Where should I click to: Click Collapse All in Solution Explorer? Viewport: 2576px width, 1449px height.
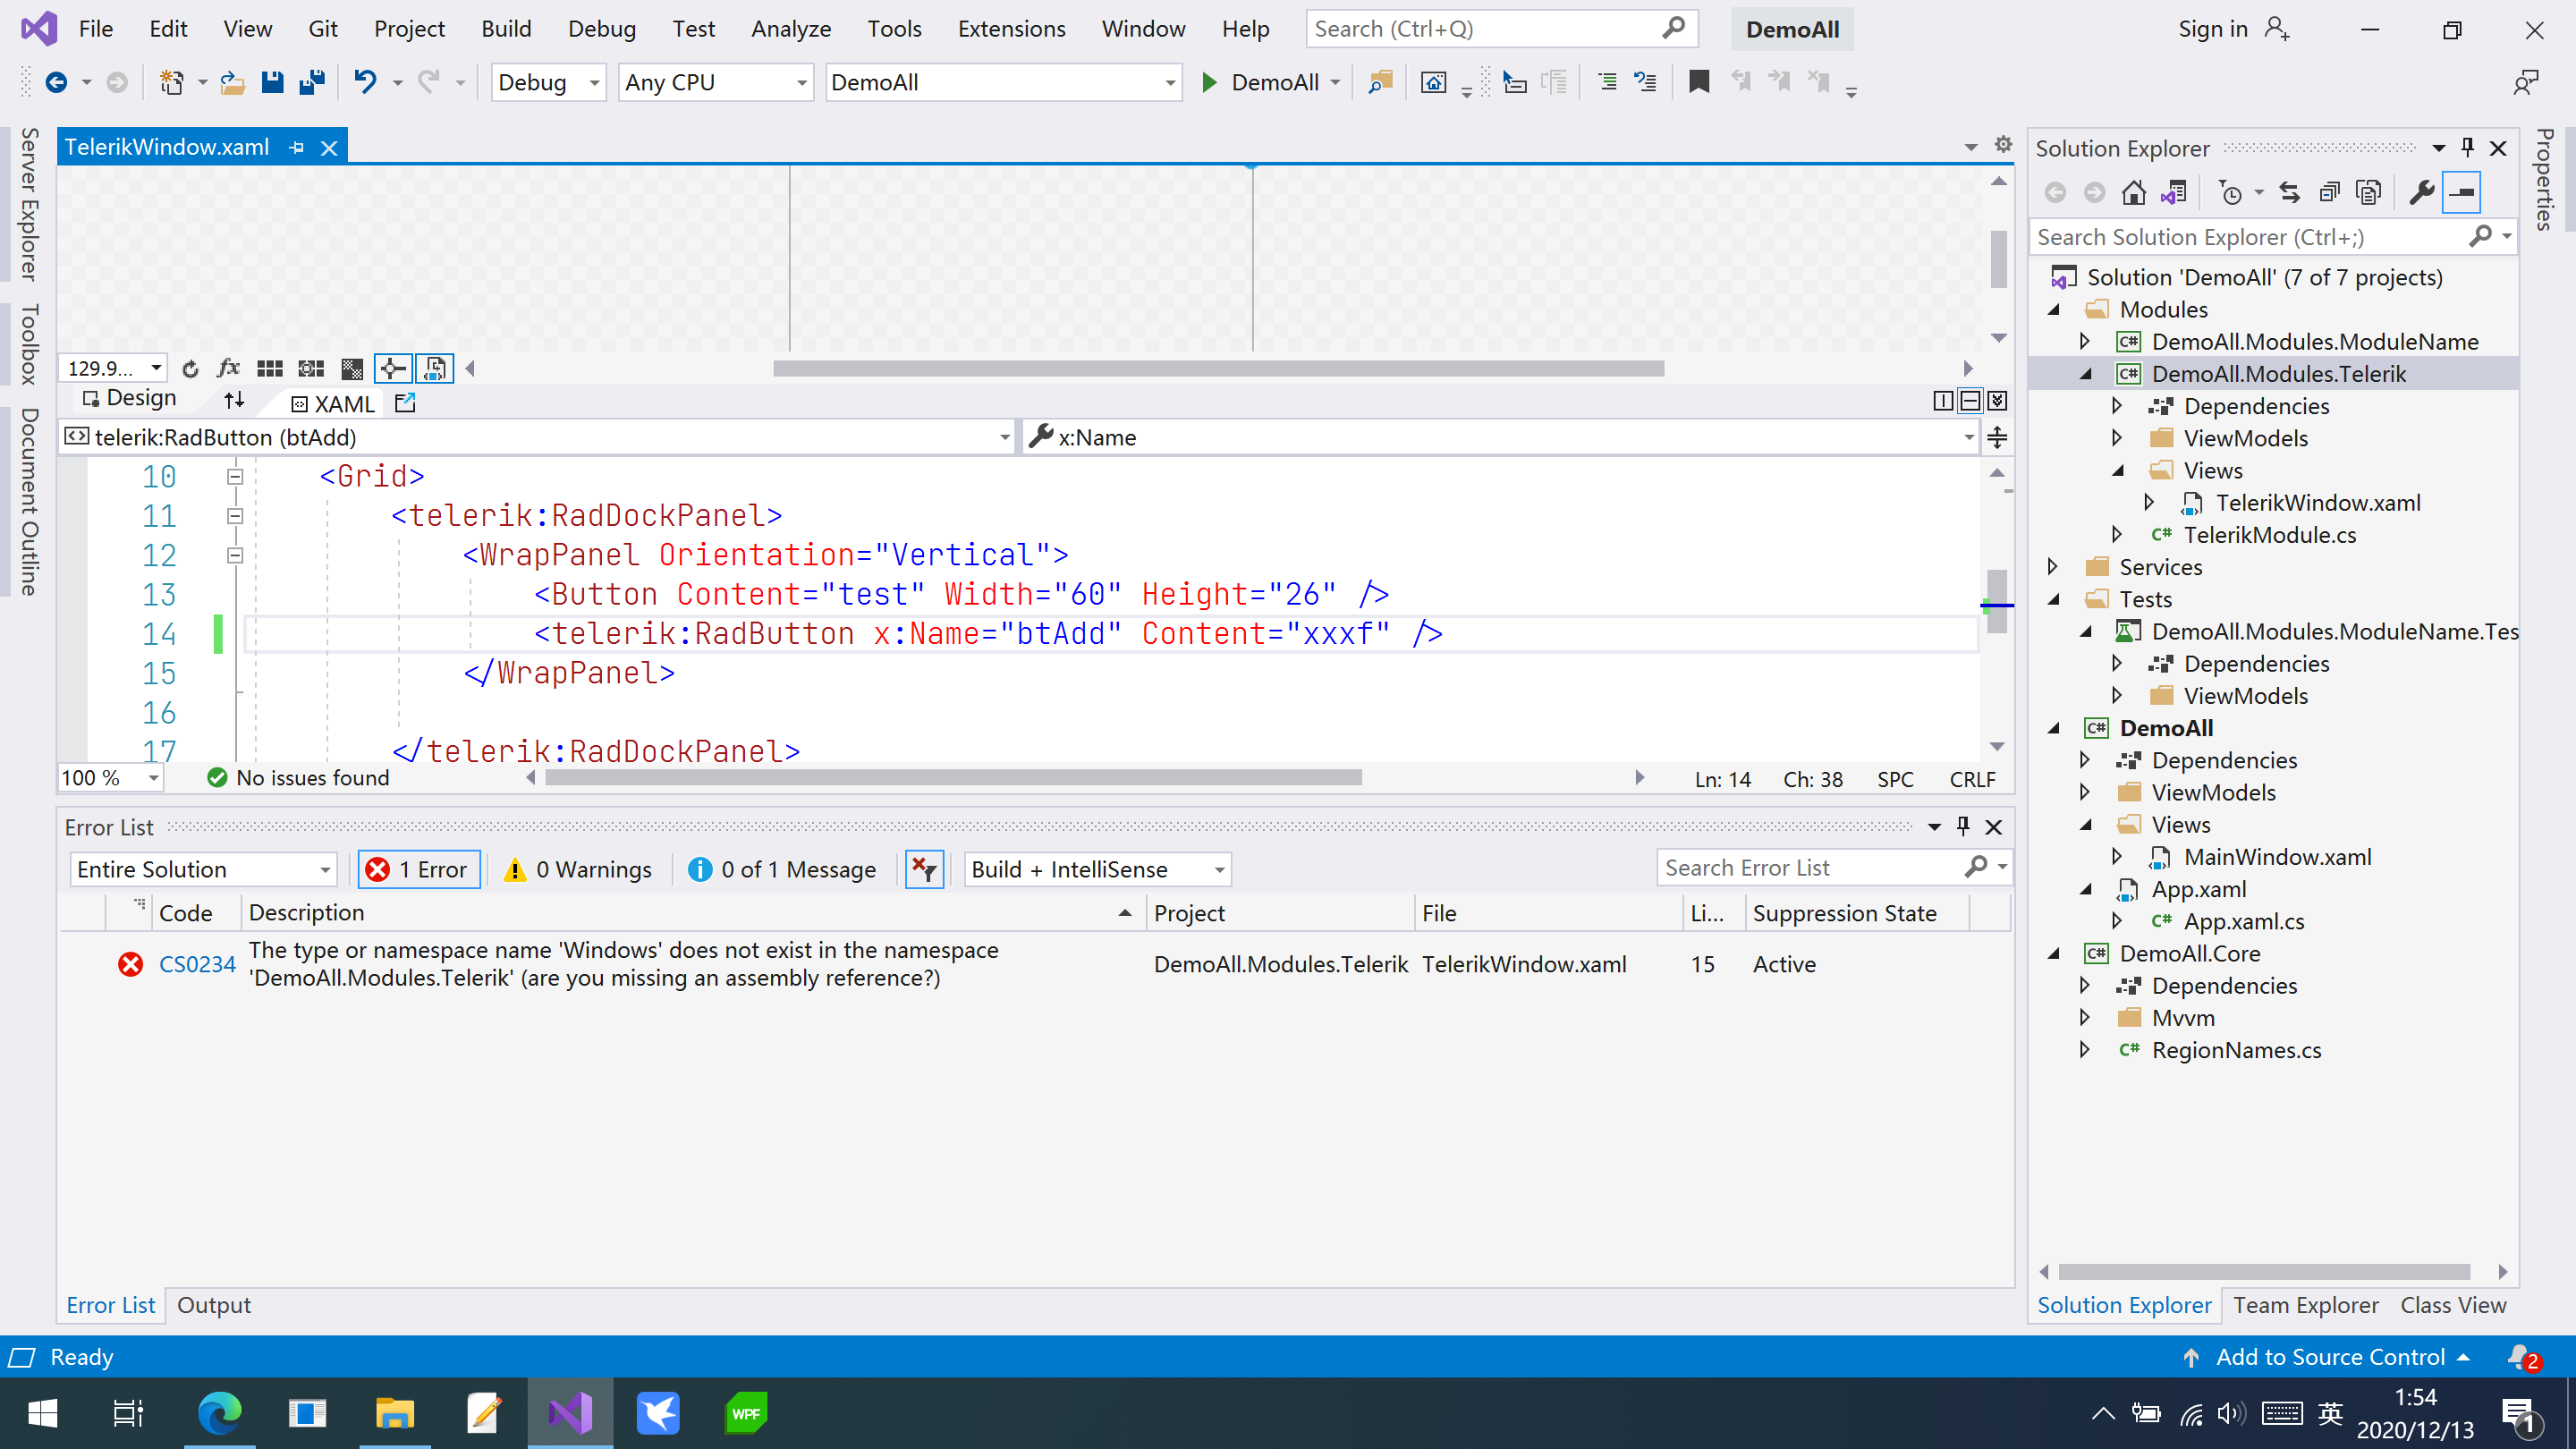coord(2329,192)
